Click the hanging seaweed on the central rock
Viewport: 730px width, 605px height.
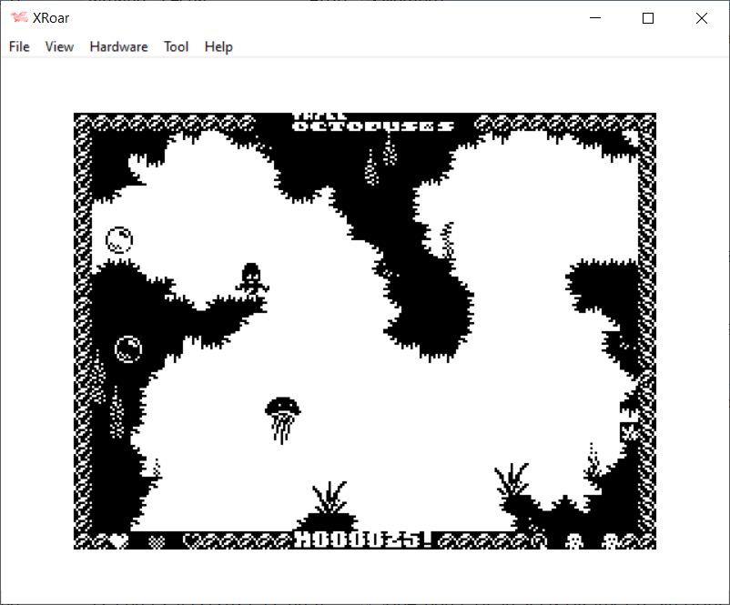(x=446, y=241)
